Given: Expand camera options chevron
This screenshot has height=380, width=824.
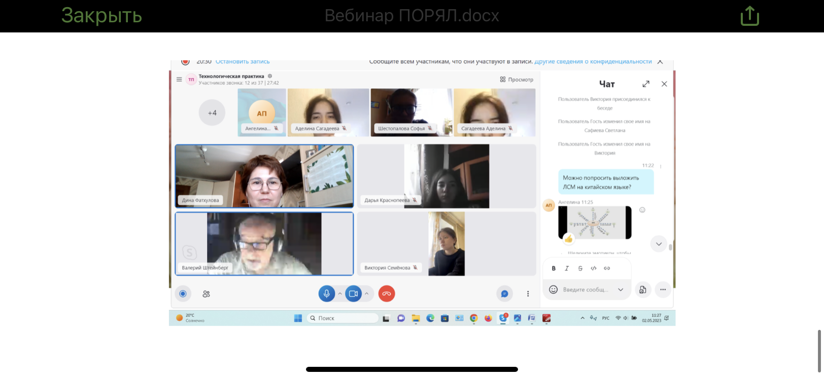Looking at the screenshot, I should [366, 293].
